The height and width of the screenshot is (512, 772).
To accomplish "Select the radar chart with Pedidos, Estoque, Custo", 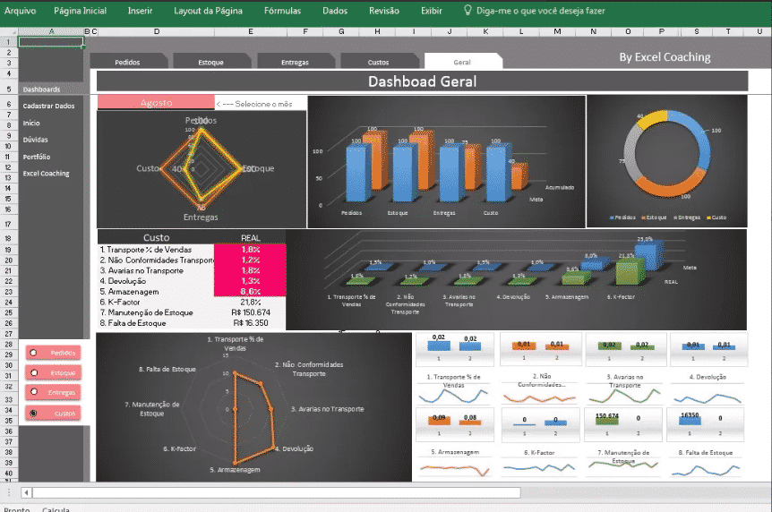I will pos(202,169).
